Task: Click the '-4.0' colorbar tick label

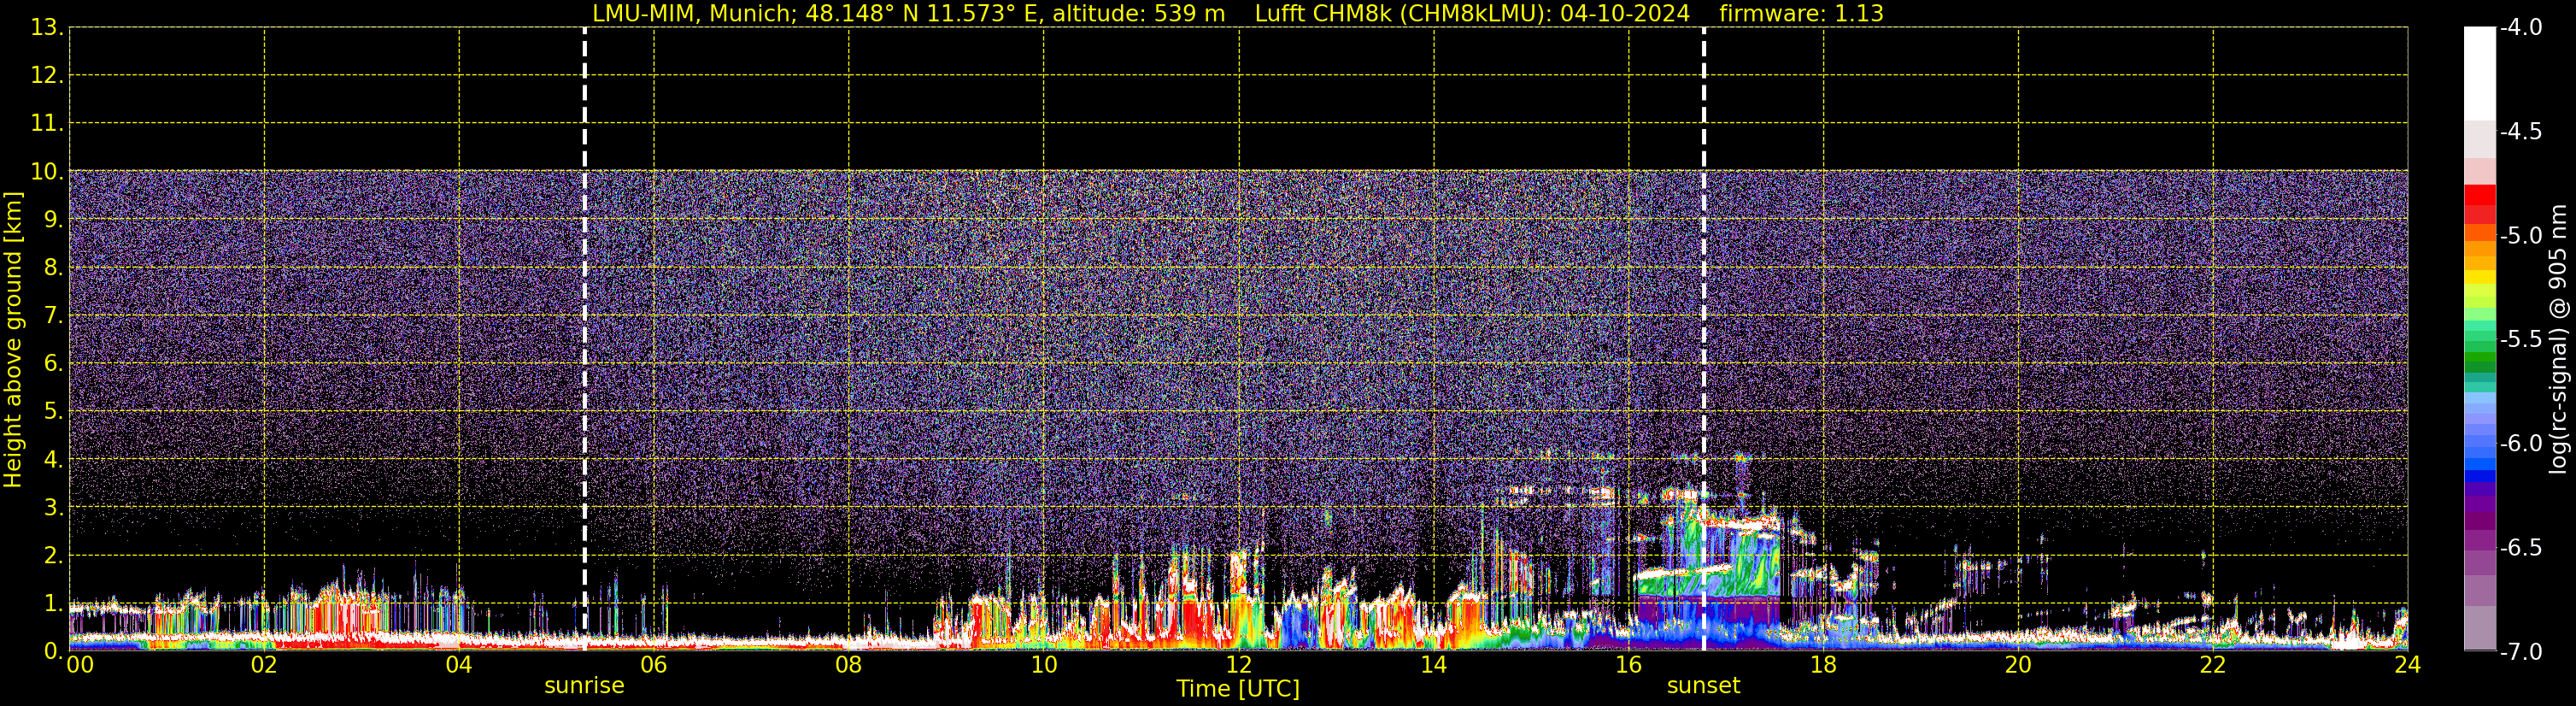Action: (2521, 28)
